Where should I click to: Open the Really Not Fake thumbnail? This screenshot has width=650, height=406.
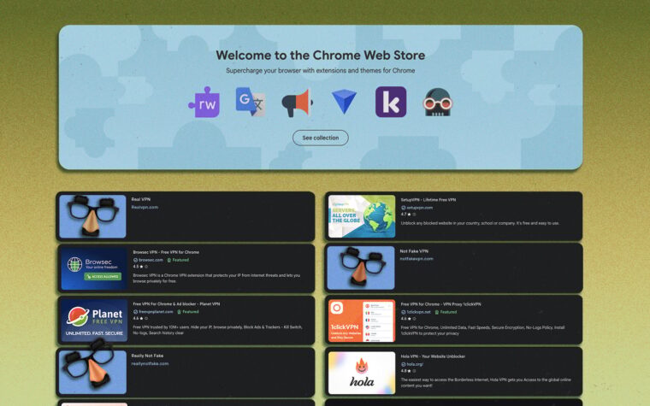tap(92, 372)
